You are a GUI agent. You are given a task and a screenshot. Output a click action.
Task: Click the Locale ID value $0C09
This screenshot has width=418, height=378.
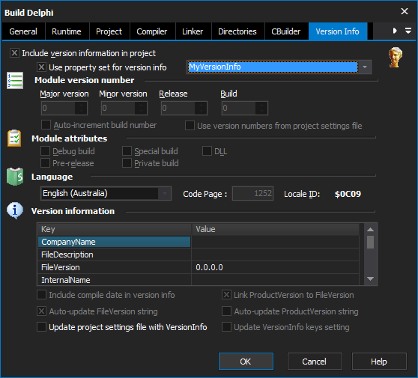[x=348, y=194]
